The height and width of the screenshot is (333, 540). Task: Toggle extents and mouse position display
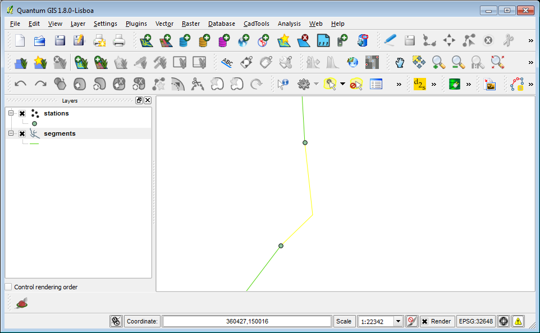[116, 321]
